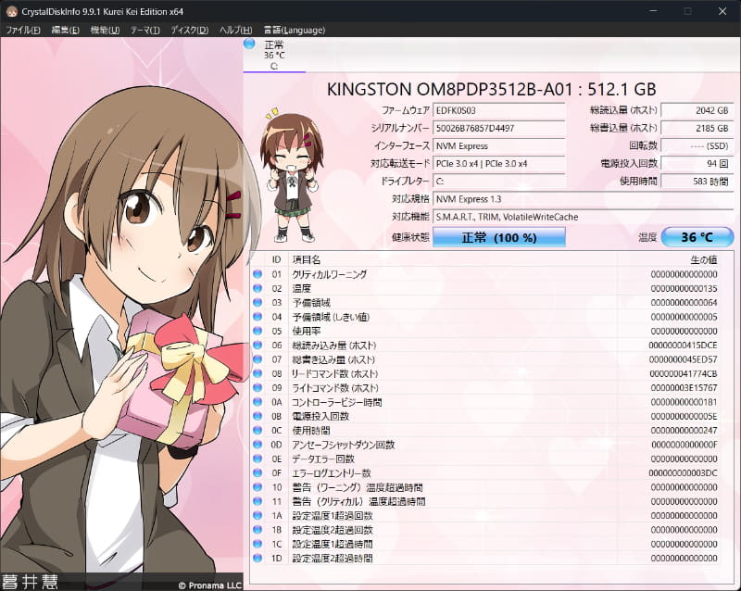The image size is (741, 591).
Task: Open the ディスク(D) menu
Action: 189,31
